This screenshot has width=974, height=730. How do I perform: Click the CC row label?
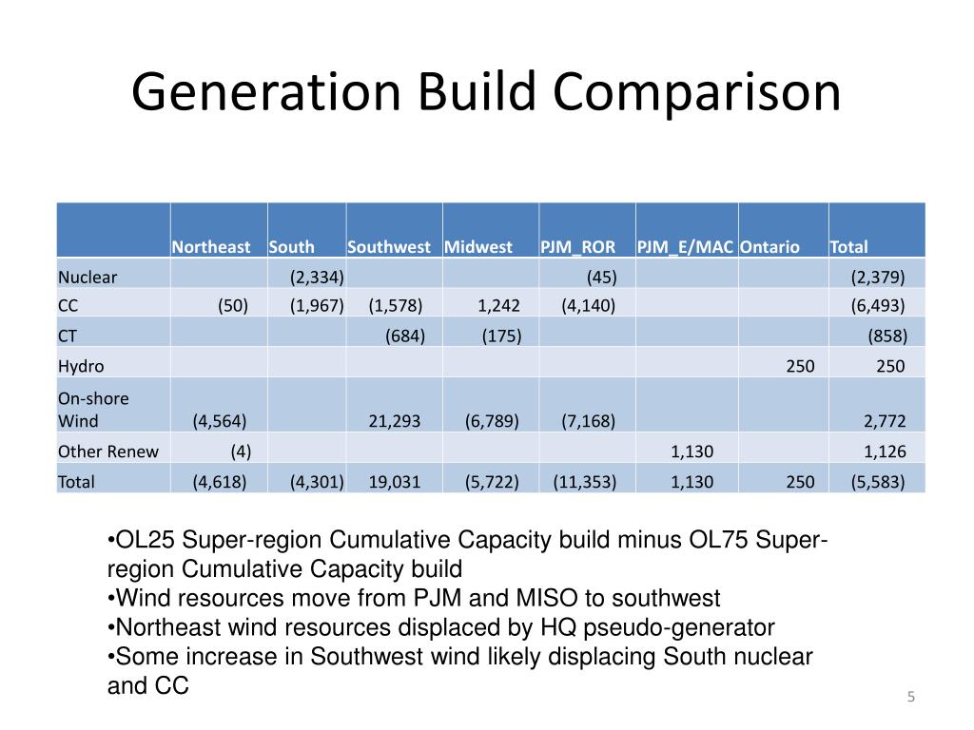(x=68, y=306)
